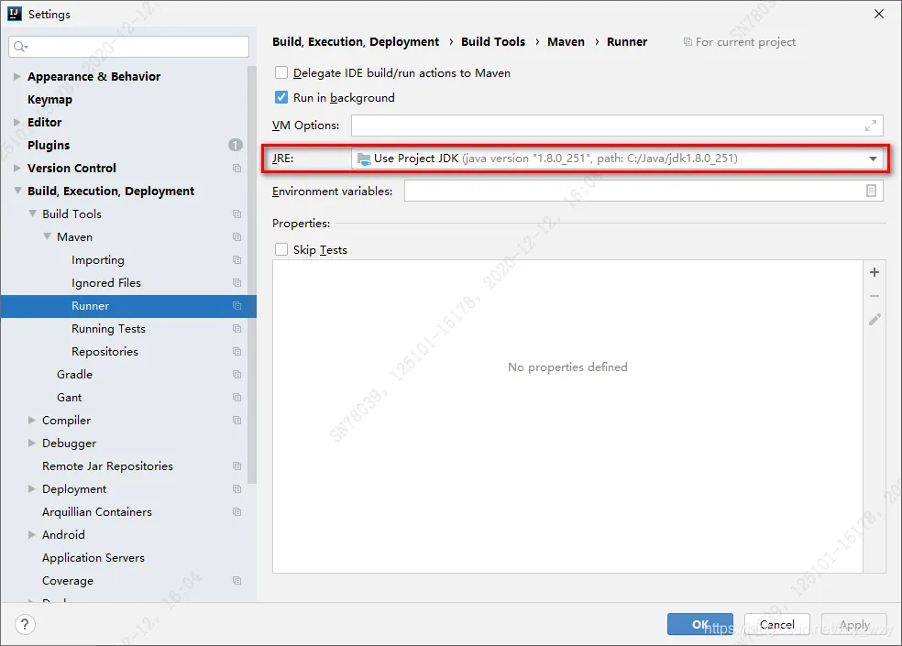The height and width of the screenshot is (646, 902).
Task: Click project-level icon beside Gant
Action: pyautogui.click(x=236, y=398)
